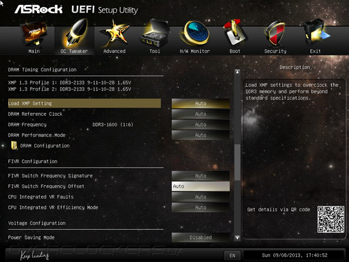Click the QR code for details
Image resolution: width=349 pixels, height=262 pixels.
pyautogui.click(x=331, y=219)
